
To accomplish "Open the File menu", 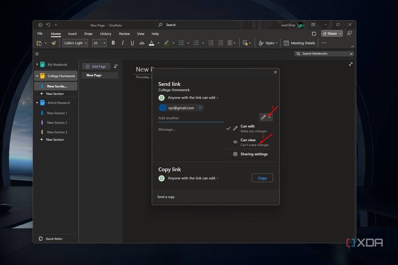I will click(x=40, y=33).
